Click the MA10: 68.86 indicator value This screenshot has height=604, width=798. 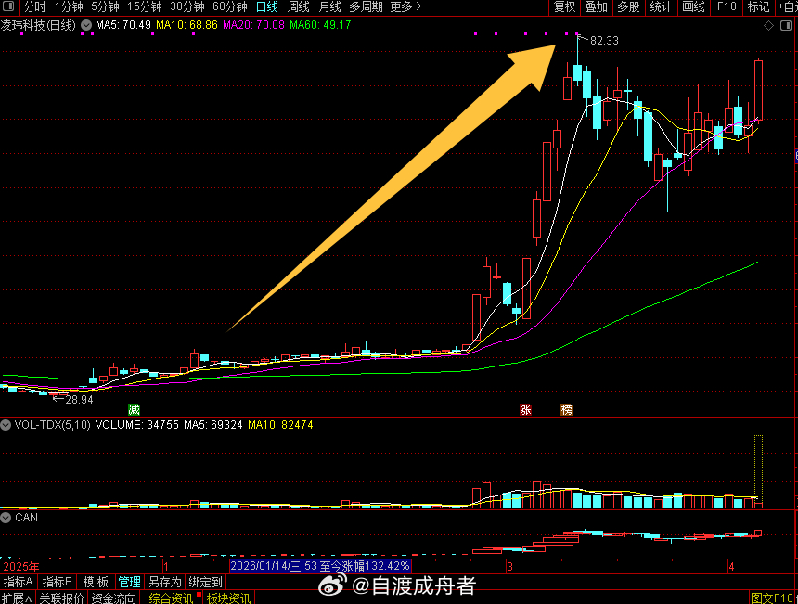pyautogui.click(x=187, y=25)
